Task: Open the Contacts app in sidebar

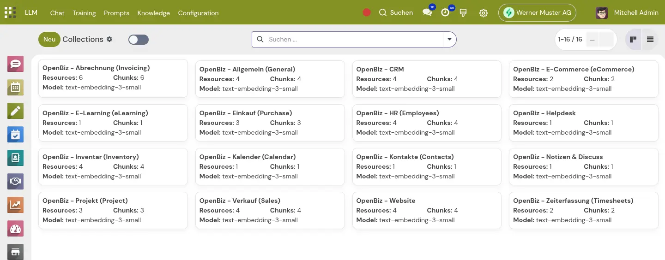Action: click(x=15, y=158)
